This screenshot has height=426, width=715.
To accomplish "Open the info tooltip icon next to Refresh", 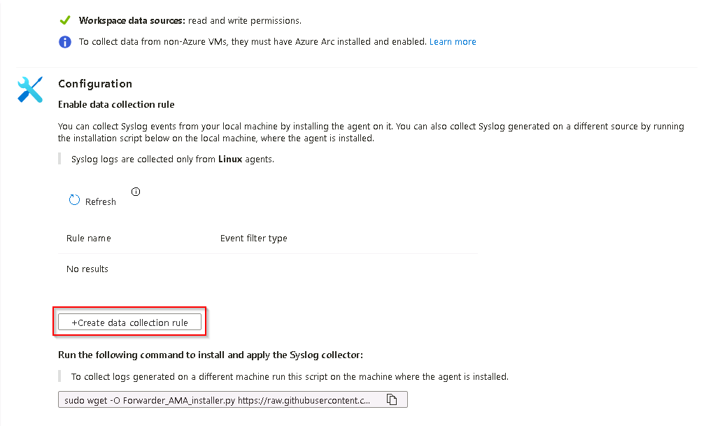I will [136, 192].
